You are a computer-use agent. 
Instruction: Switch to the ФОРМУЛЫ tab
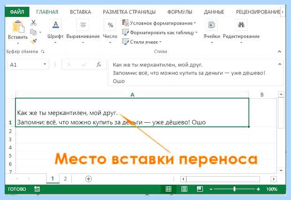coord(180,12)
